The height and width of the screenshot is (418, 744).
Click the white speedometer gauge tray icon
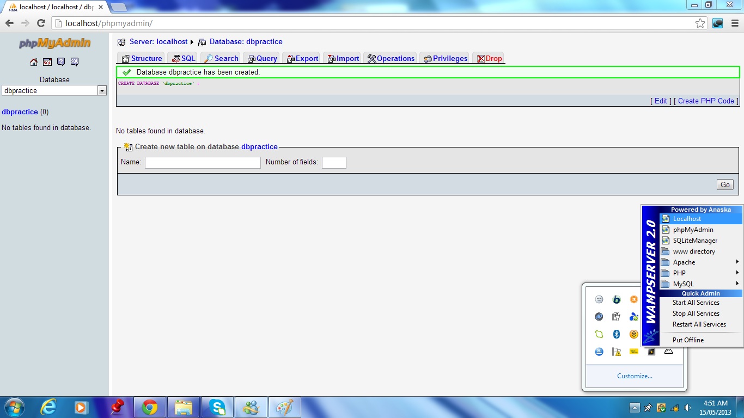tap(669, 352)
